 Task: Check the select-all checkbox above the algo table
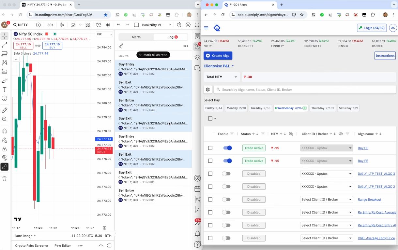[210, 118]
